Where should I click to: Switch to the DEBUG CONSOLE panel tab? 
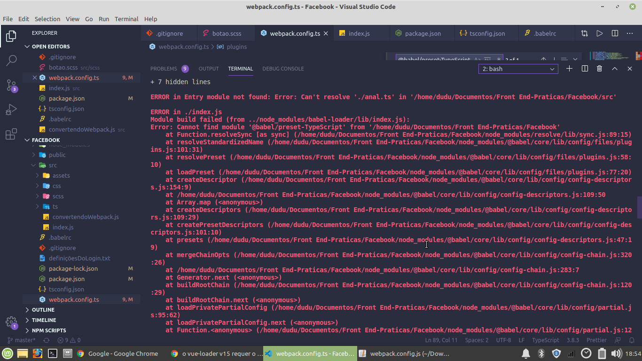tap(283, 69)
